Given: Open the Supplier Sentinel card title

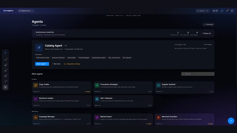Looking at the screenshot, I should (169, 85).
